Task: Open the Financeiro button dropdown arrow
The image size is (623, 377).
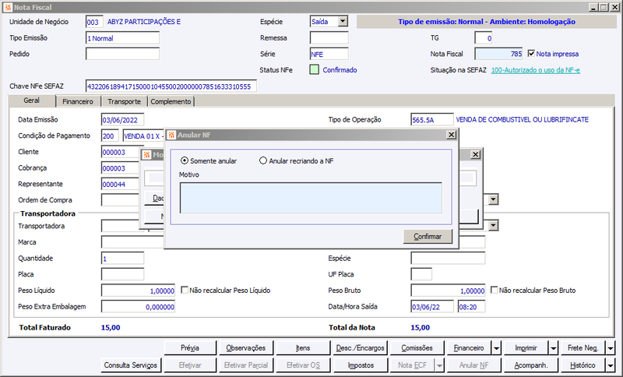Action: pyautogui.click(x=497, y=348)
